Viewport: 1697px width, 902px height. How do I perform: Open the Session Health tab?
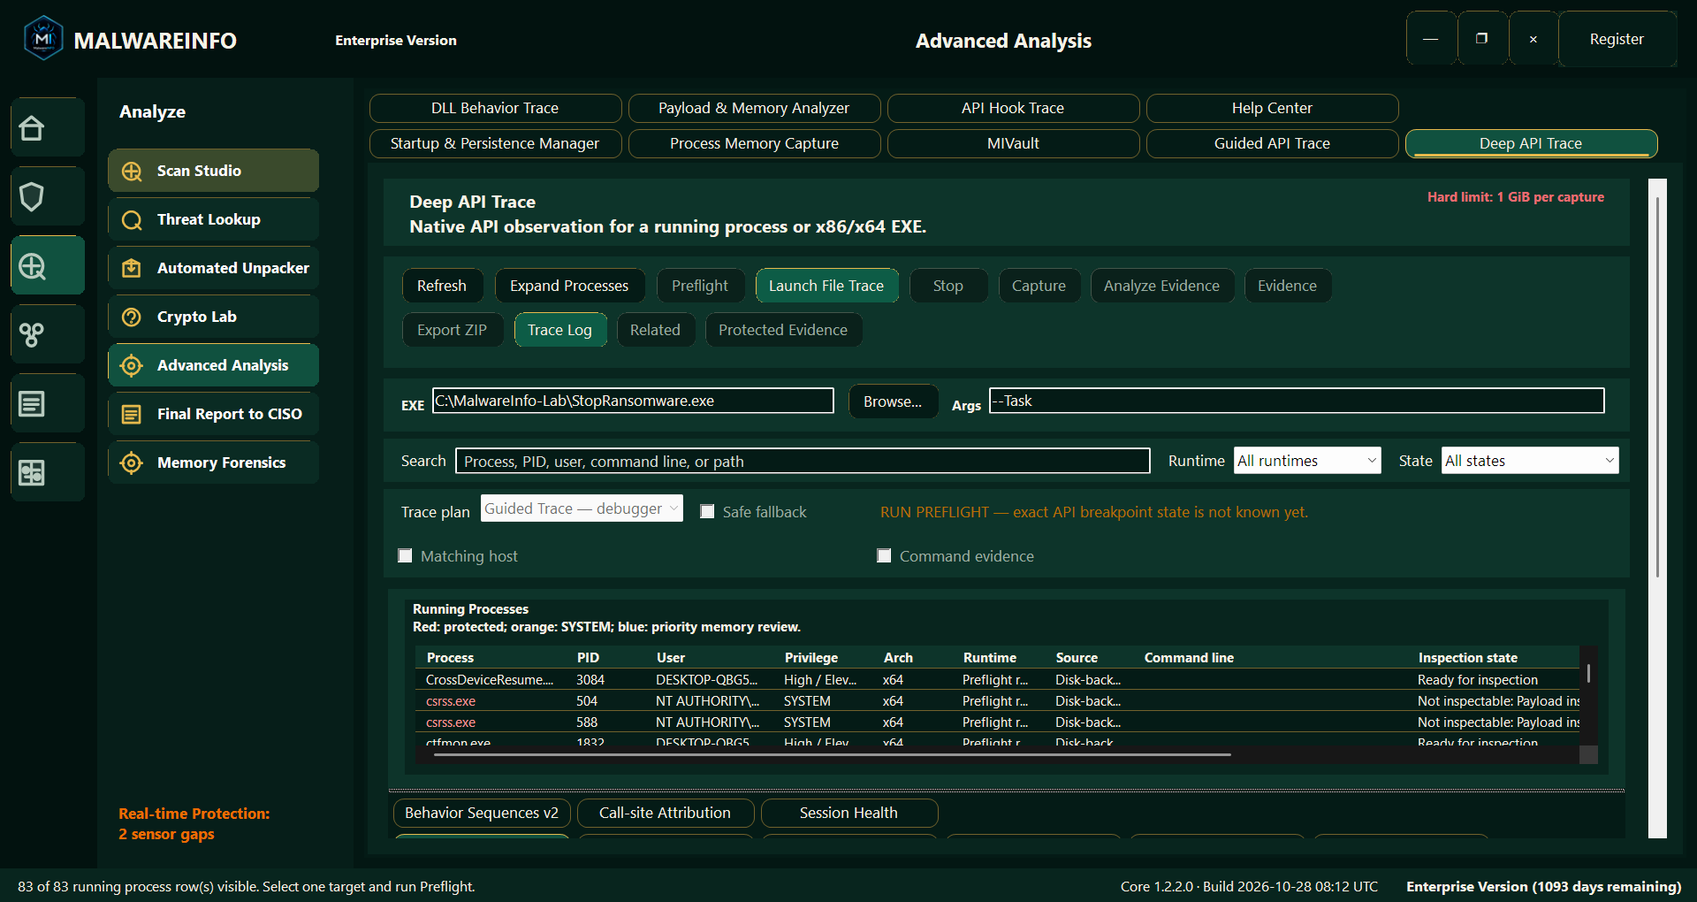pyautogui.click(x=848, y=813)
